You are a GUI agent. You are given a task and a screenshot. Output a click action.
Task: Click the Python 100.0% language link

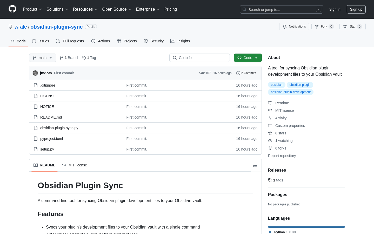tap(283, 232)
